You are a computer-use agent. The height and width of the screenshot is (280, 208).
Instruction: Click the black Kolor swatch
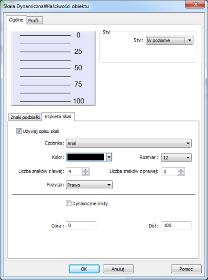coord(86,157)
